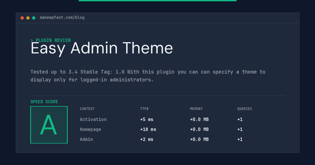Click the Activation queries value +1
Screen dimensions: 315x165
tap(240, 119)
